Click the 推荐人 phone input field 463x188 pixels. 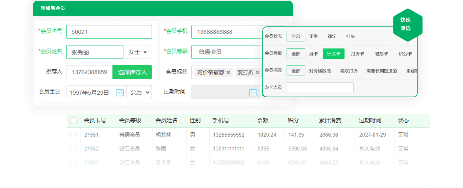[89, 72]
